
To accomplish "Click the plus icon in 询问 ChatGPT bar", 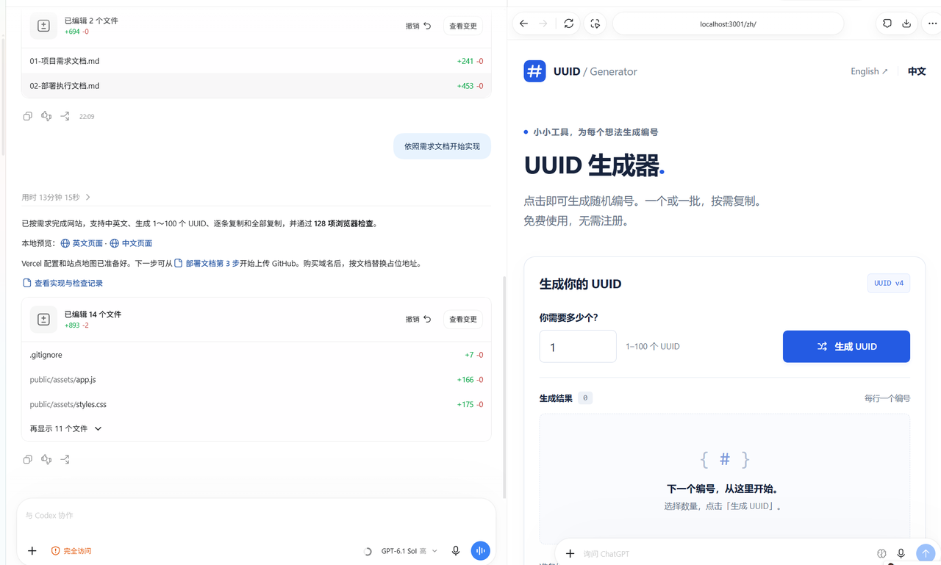I will click(570, 553).
